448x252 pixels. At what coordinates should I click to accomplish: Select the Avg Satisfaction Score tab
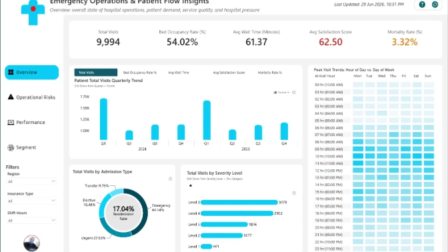[x=229, y=73]
